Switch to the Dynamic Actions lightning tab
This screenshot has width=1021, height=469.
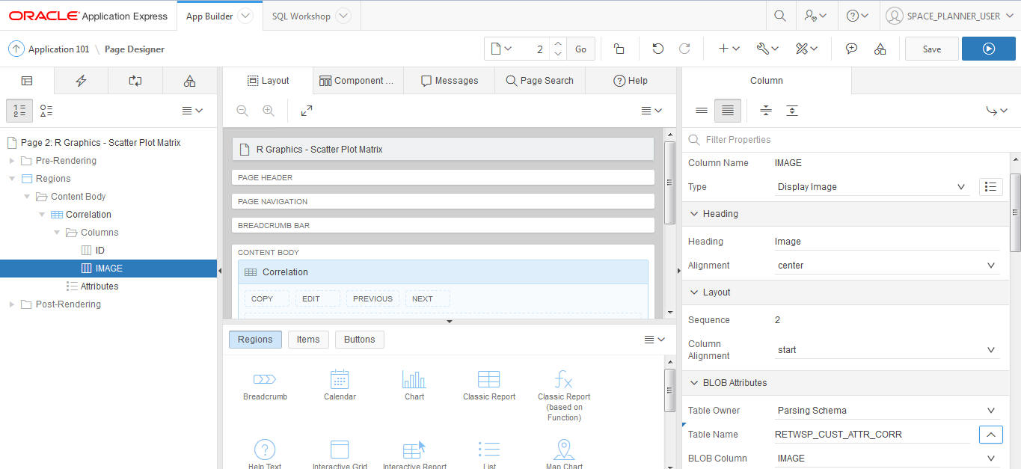(81, 81)
